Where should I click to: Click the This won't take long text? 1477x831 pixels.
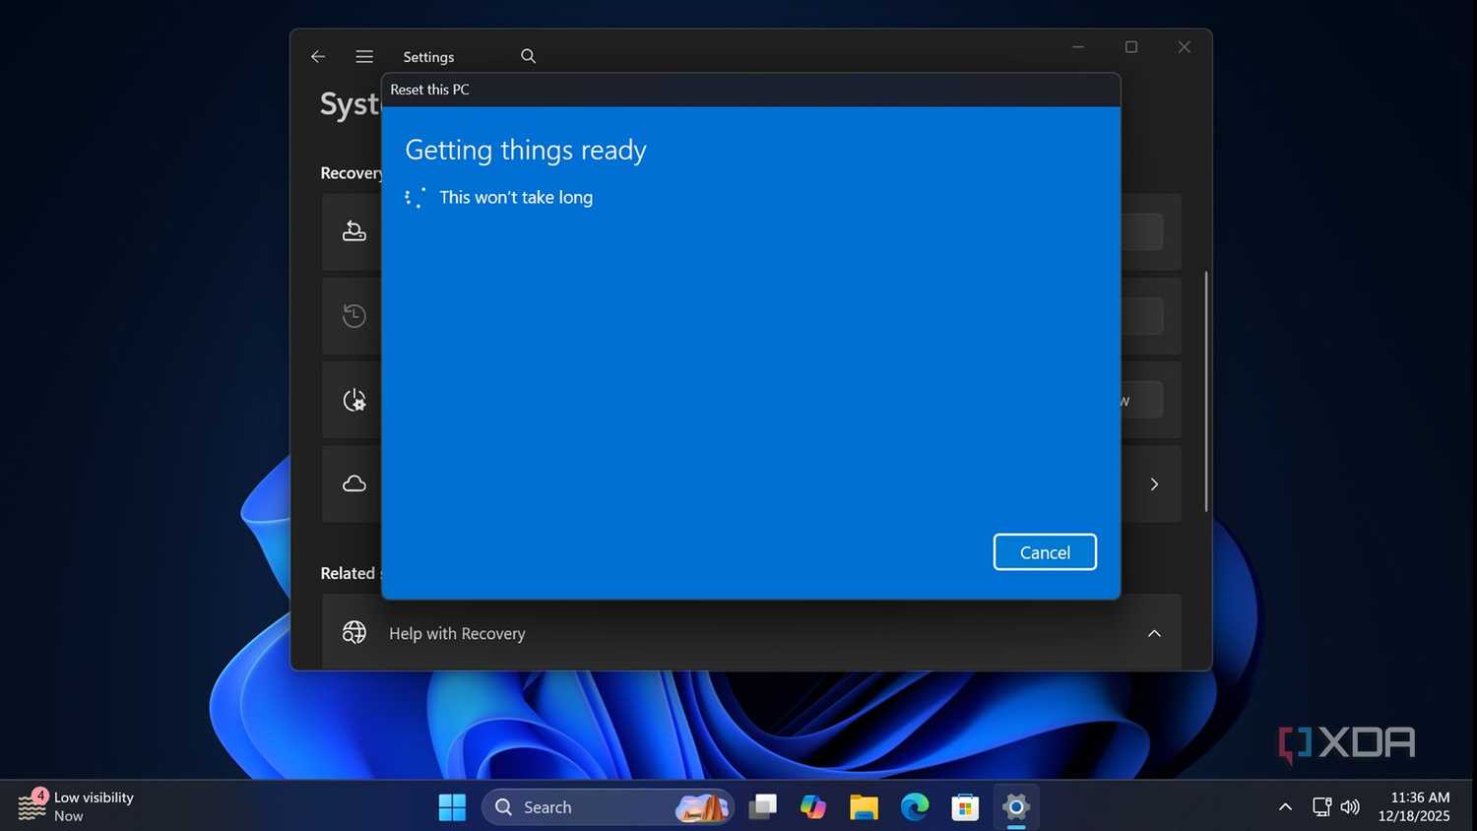[516, 197]
